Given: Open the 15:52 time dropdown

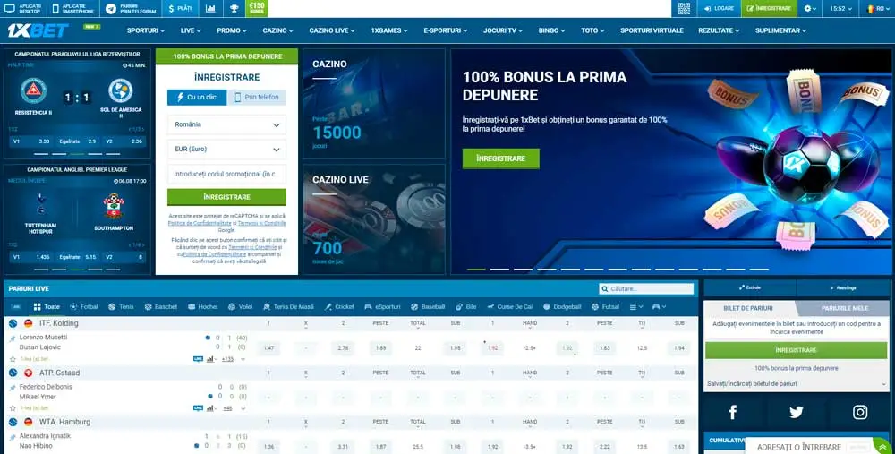Looking at the screenshot, I should click(841, 9).
